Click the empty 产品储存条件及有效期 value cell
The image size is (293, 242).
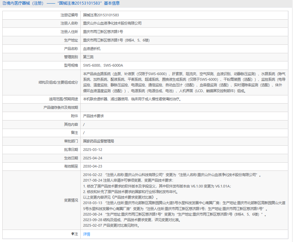click(184, 108)
